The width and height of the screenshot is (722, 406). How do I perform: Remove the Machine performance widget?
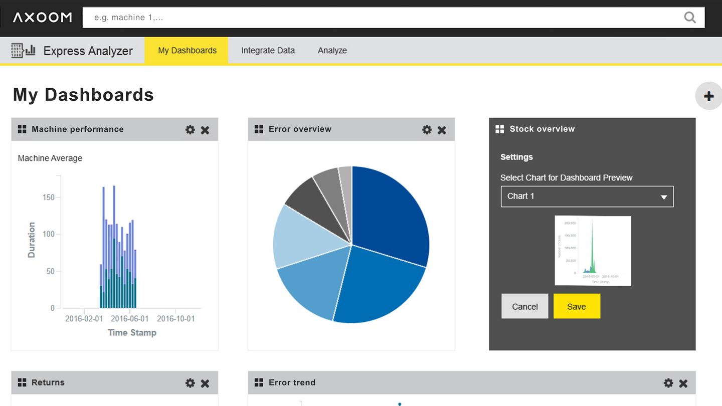point(205,130)
